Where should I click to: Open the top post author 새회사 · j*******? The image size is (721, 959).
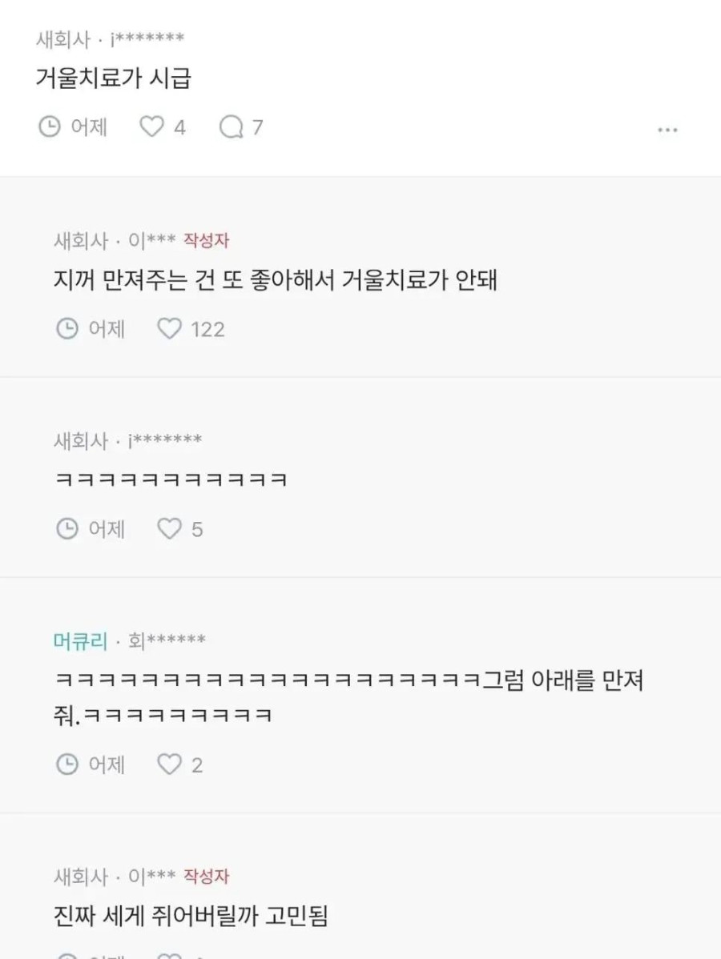[x=111, y=39]
